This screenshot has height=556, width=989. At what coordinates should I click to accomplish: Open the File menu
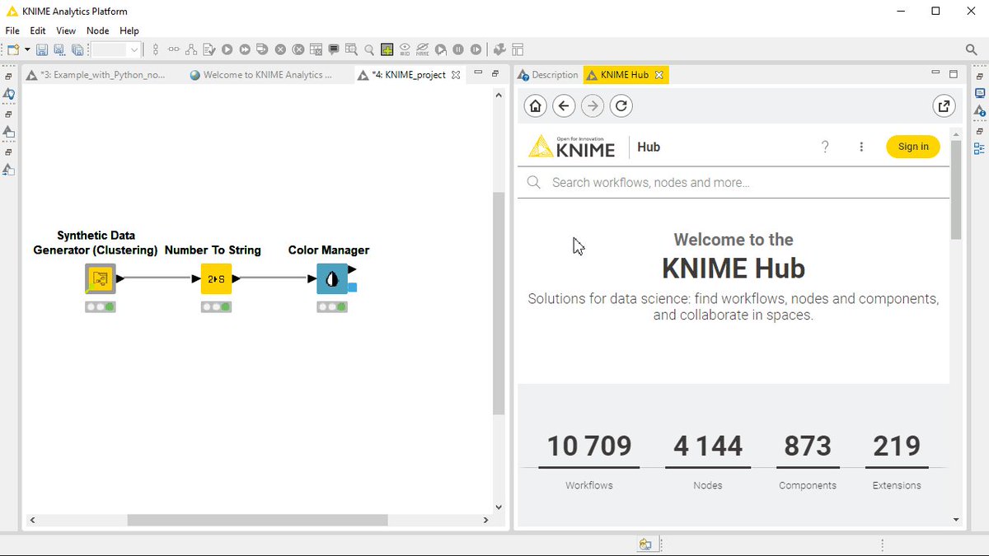pos(12,30)
